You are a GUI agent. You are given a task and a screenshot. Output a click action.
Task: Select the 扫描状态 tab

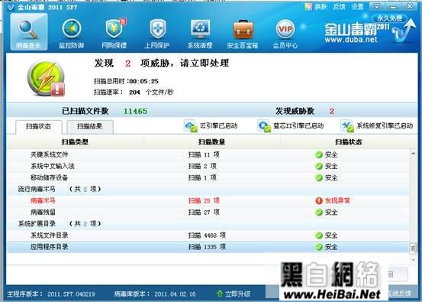38,127
